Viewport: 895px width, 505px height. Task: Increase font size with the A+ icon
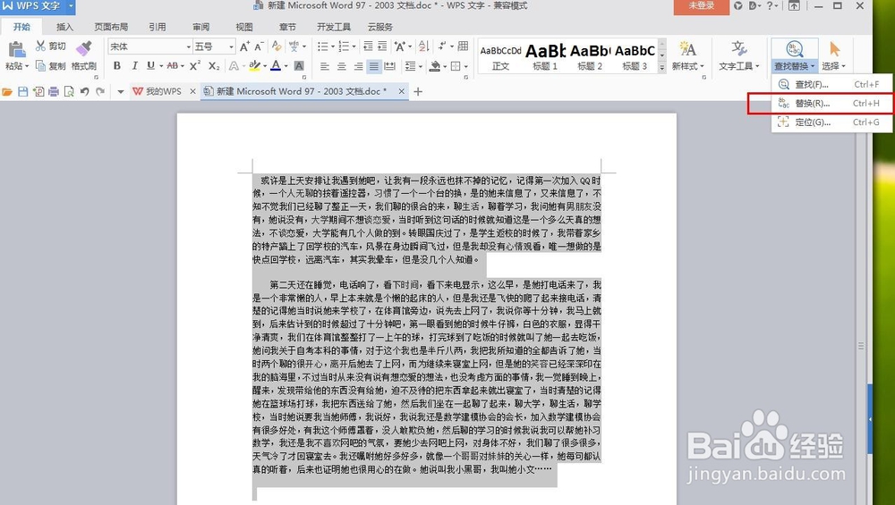pos(244,46)
